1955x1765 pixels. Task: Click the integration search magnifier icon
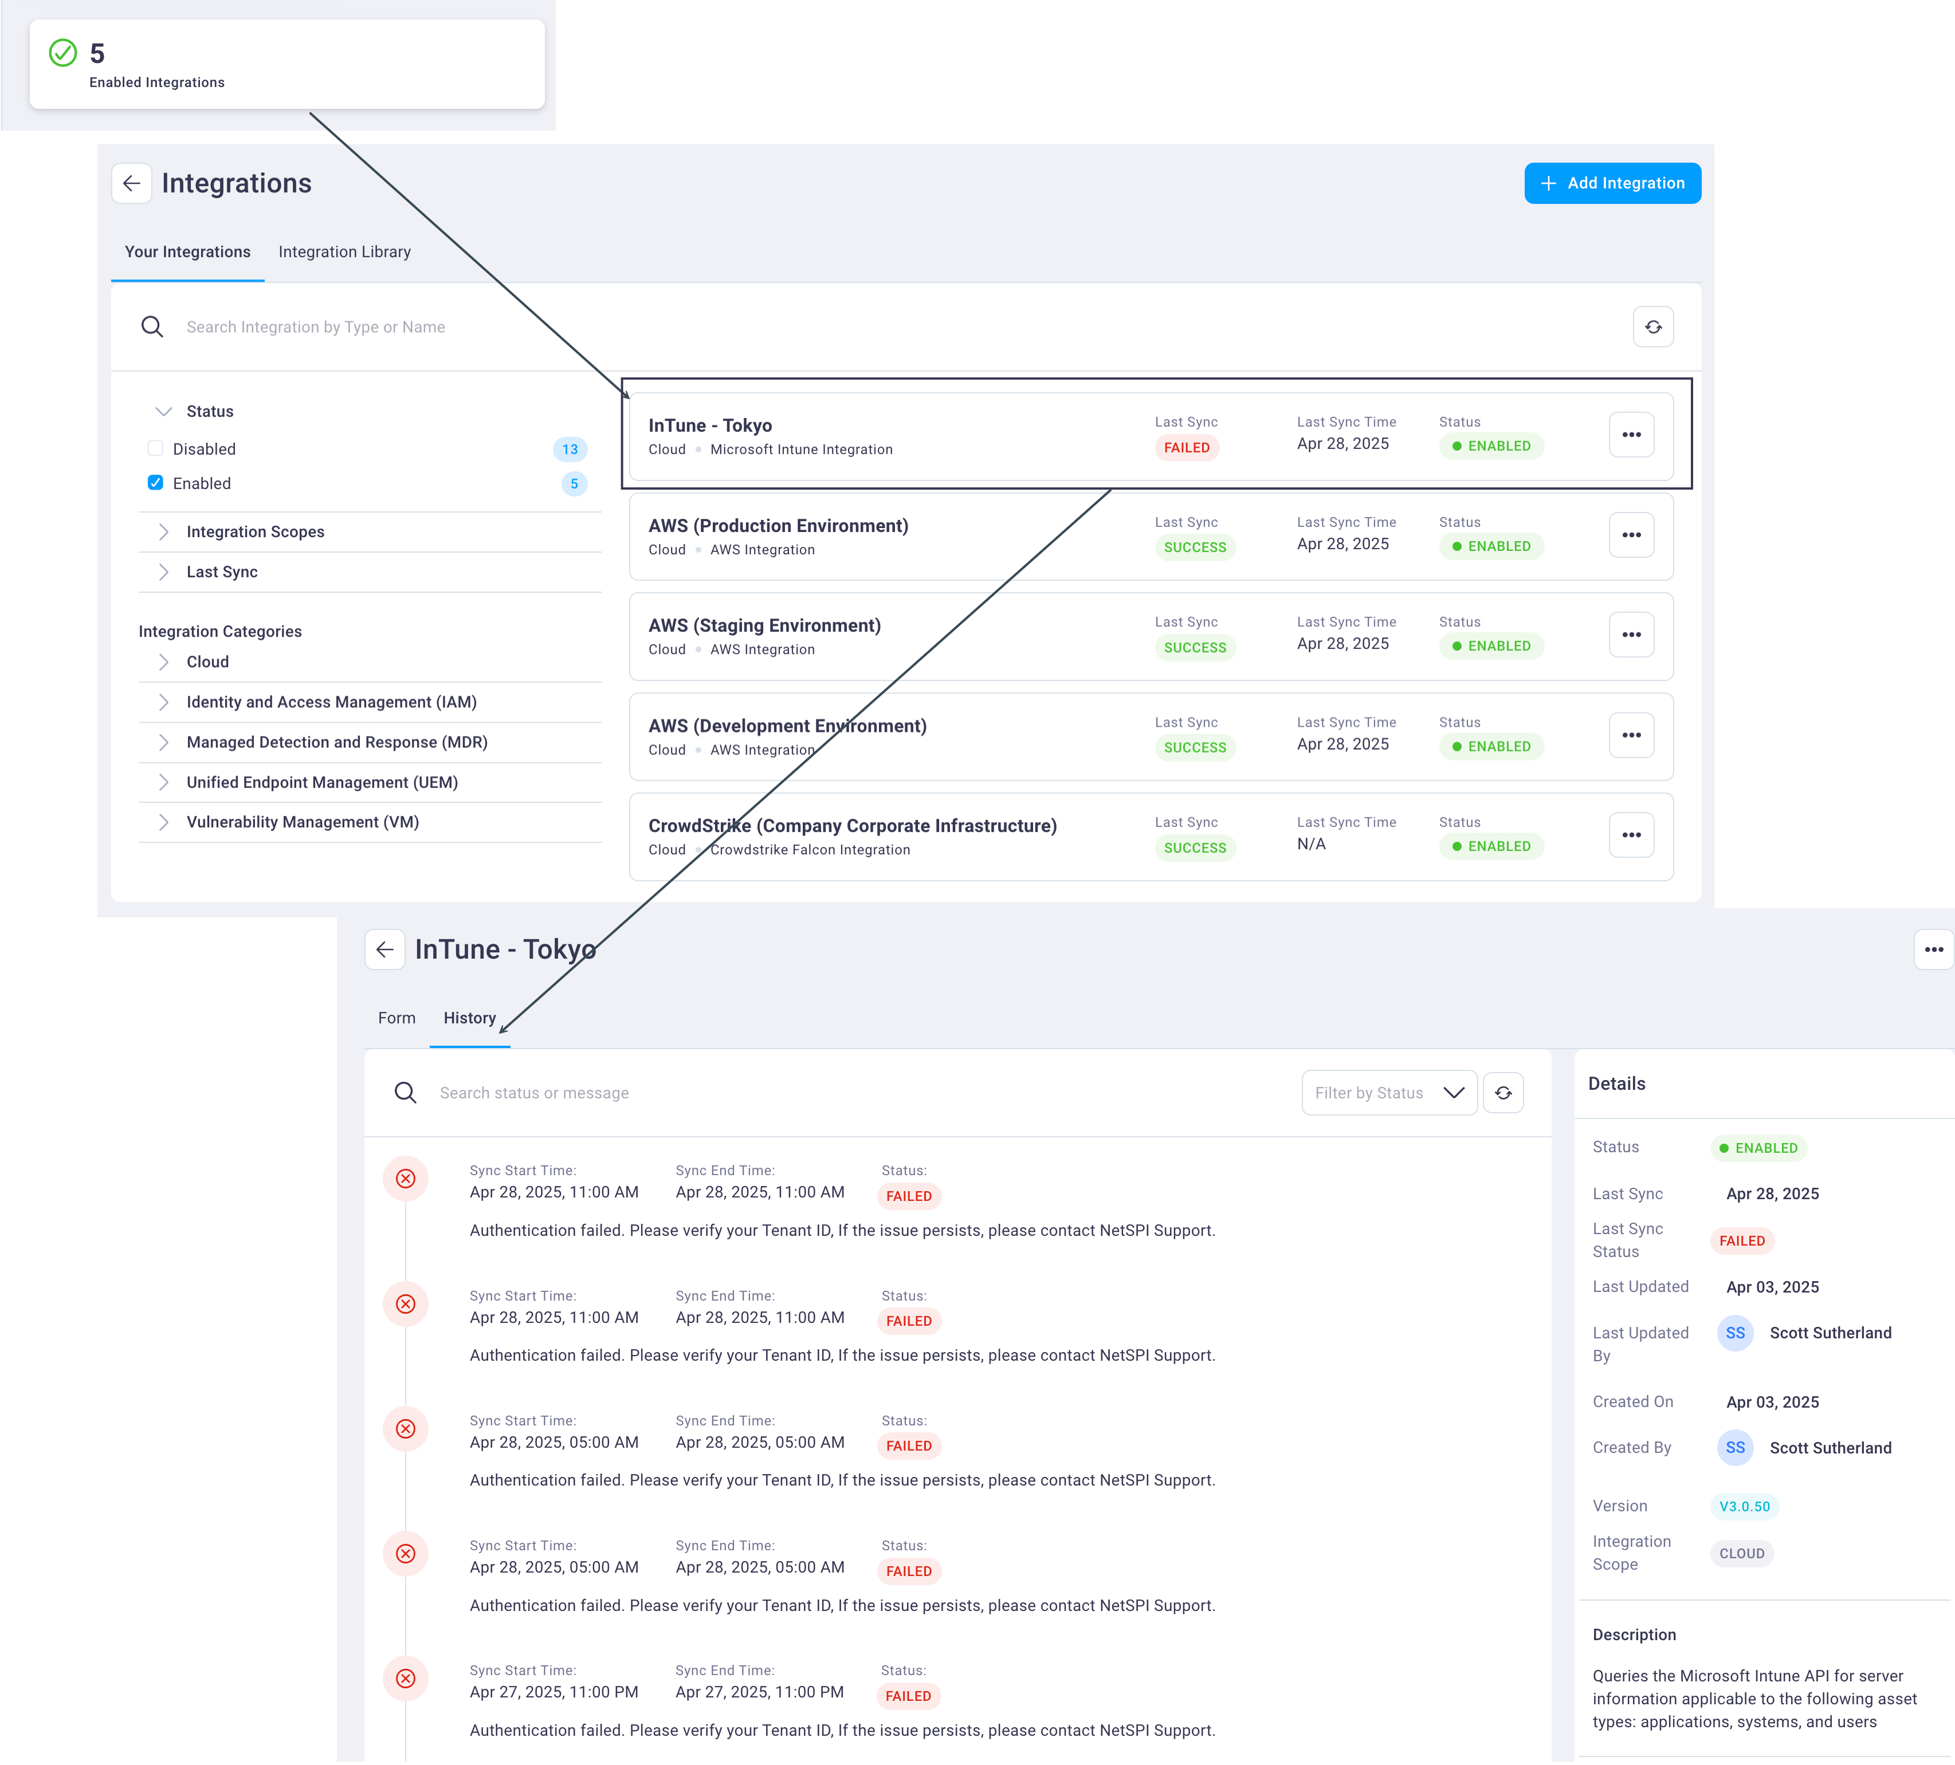tap(152, 326)
